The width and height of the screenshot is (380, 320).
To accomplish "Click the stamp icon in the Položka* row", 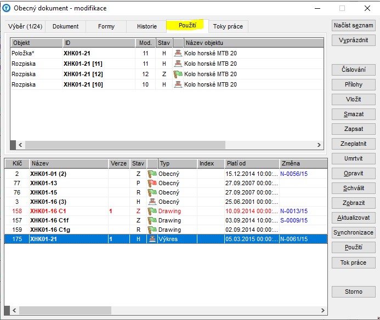I will tap(178, 53).
